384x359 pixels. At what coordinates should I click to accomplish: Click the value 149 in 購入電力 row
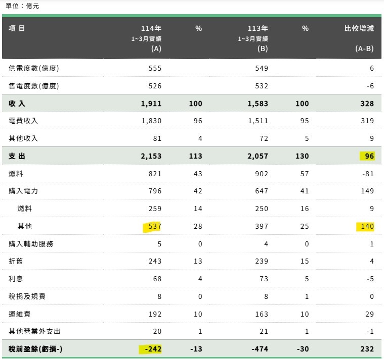367,191
